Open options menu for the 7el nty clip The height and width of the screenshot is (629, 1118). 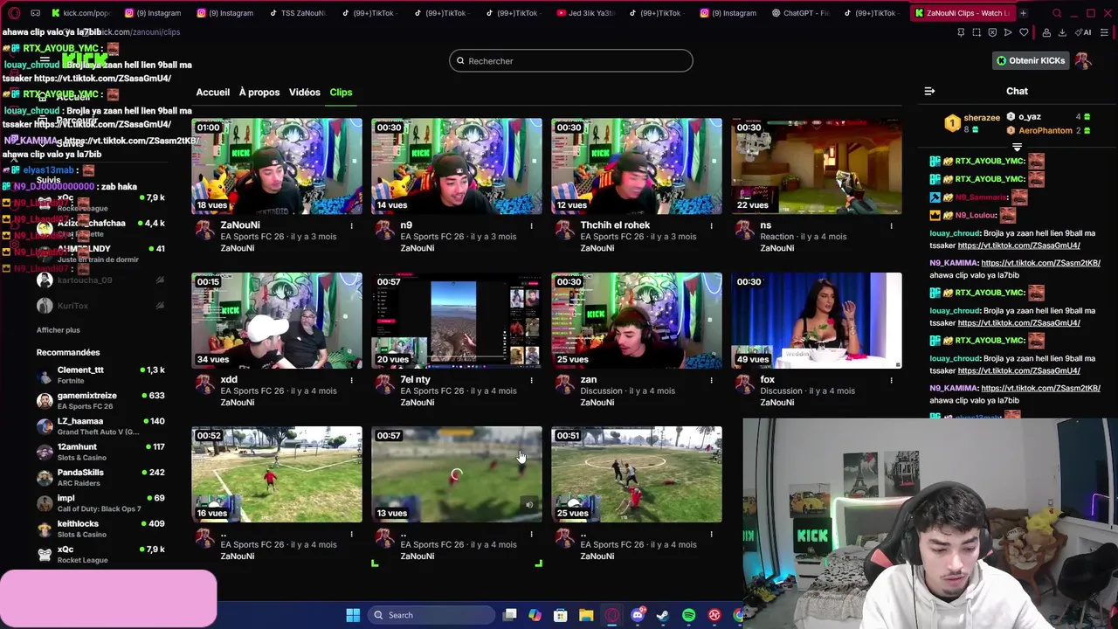coord(531,380)
